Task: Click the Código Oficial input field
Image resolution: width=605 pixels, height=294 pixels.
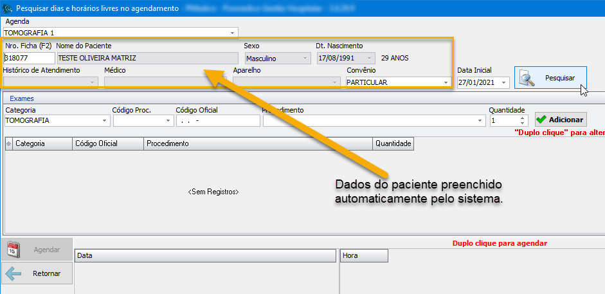Action: (217, 120)
